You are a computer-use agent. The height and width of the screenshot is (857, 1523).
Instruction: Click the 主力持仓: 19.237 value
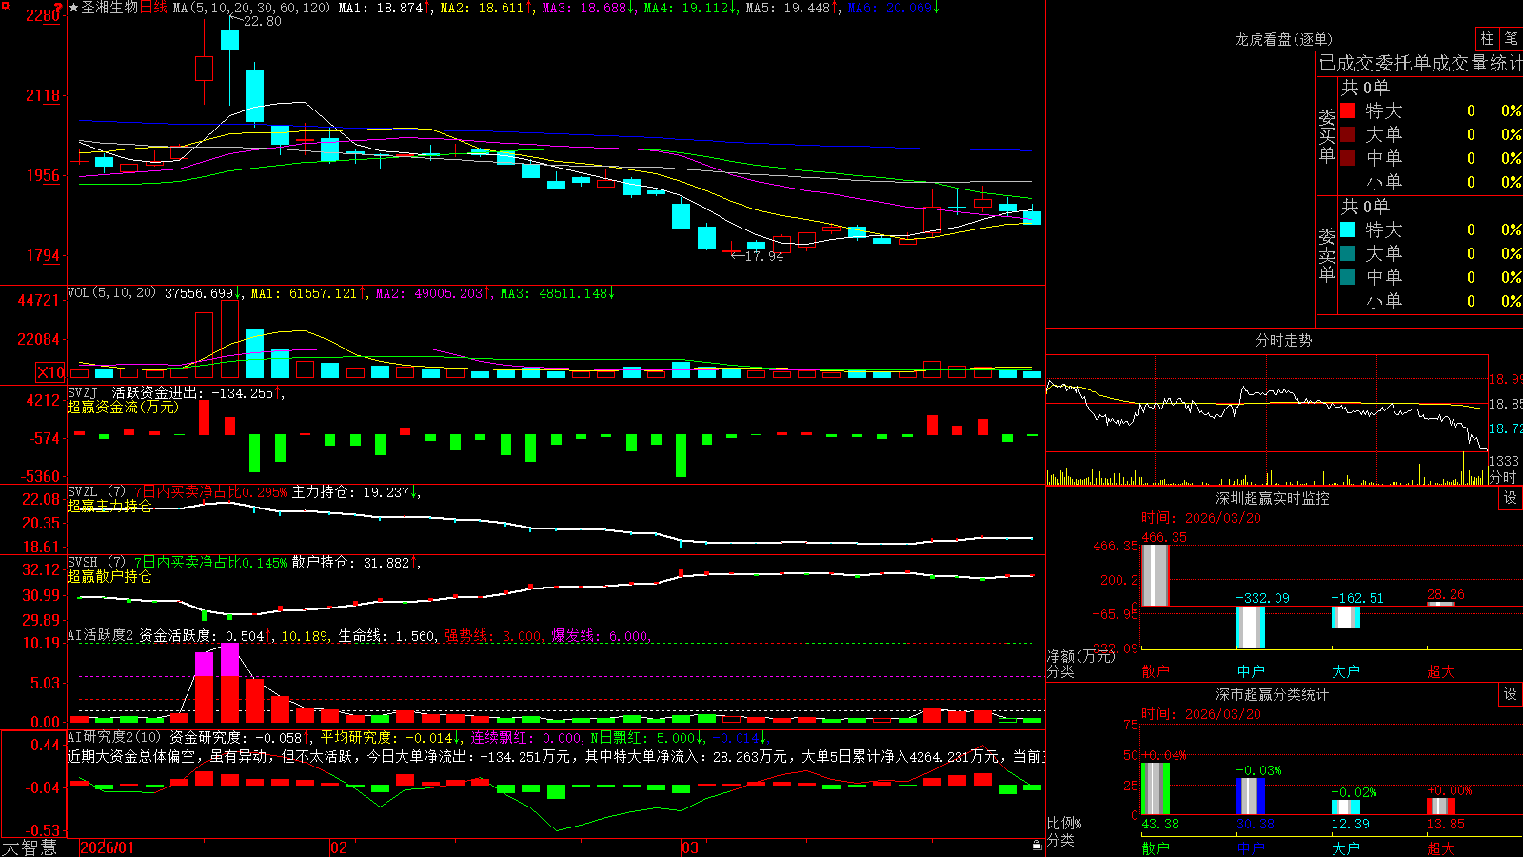pyautogui.click(x=350, y=492)
